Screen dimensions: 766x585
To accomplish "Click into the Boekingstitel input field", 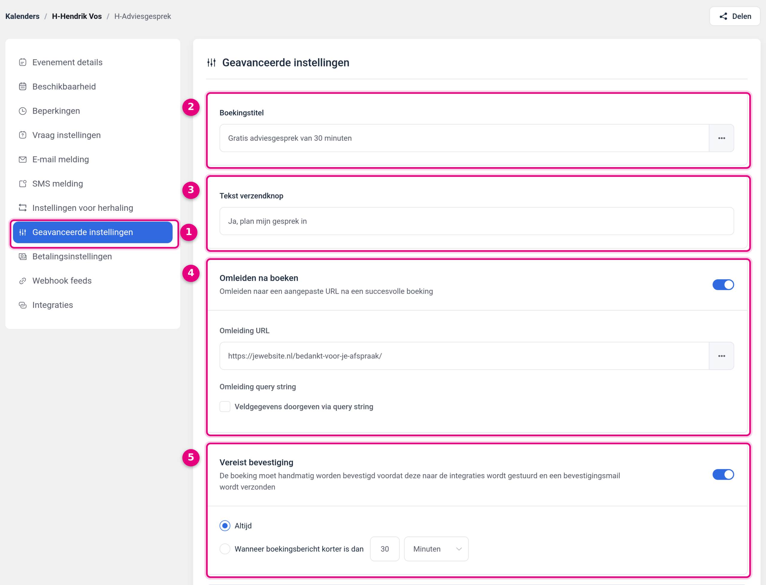I will [464, 138].
